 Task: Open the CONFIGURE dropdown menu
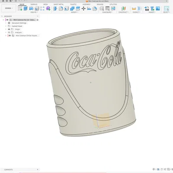pyautogui.click(x=107, y=13)
